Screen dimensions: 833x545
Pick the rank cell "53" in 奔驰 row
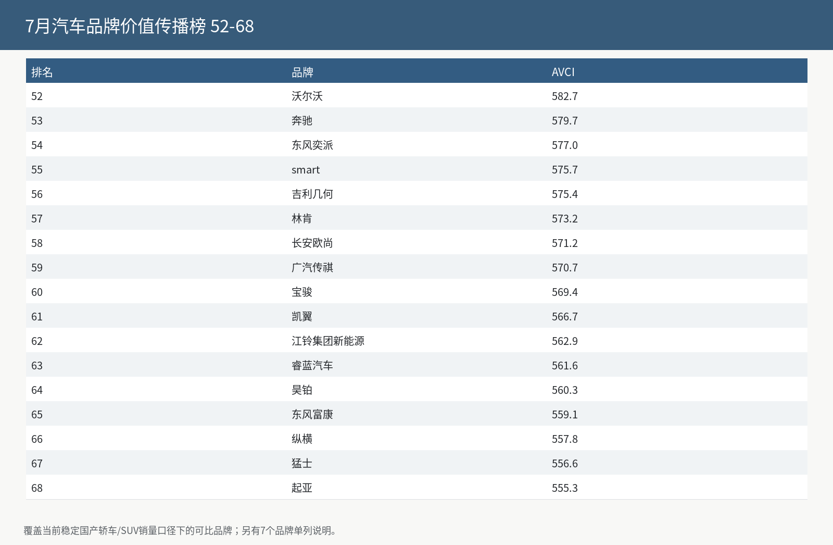tap(37, 120)
